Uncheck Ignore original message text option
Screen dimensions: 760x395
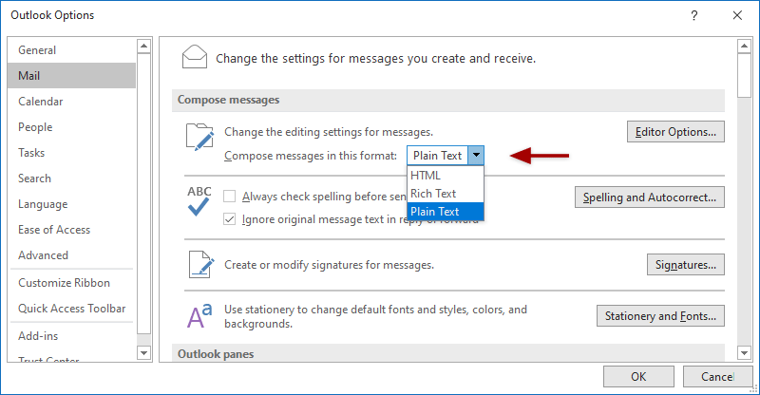click(229, 219)
